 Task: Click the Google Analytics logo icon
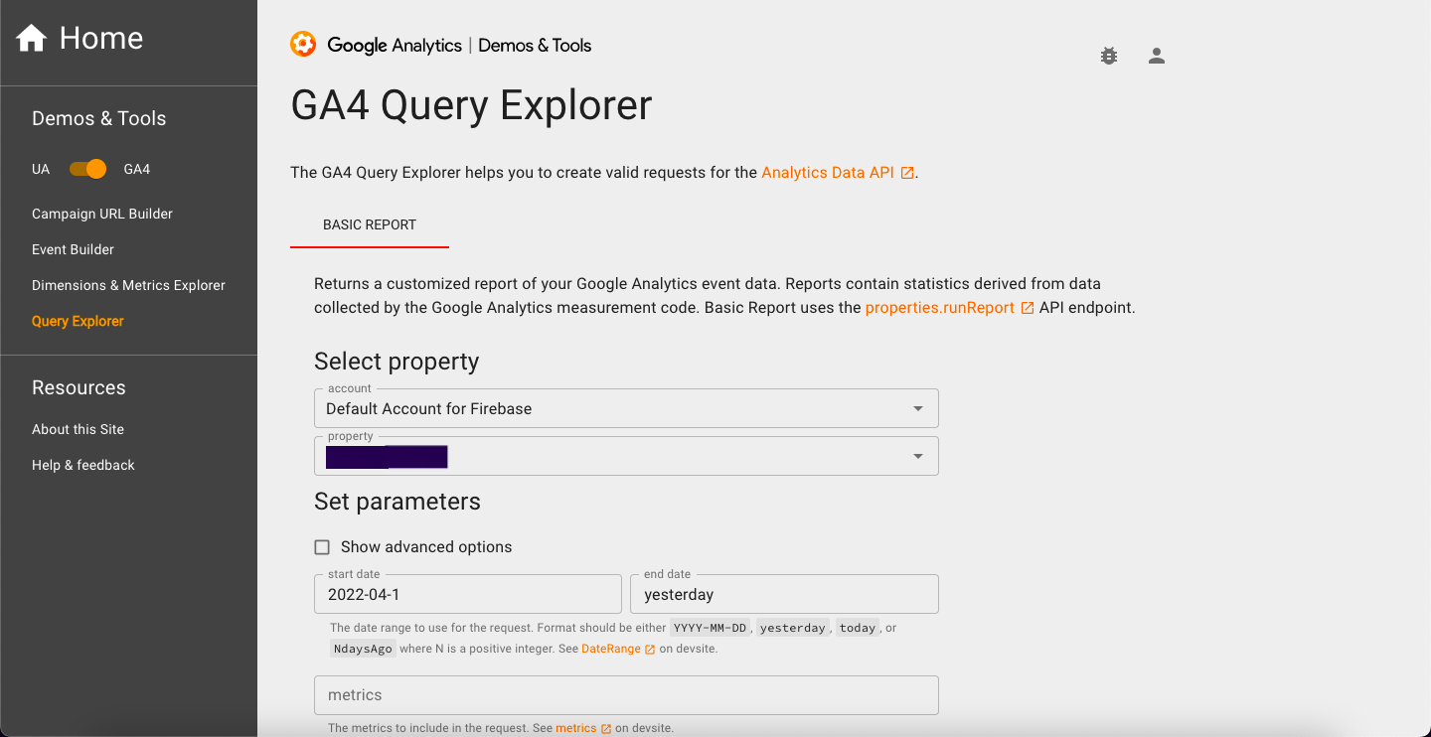click(303, 44)
